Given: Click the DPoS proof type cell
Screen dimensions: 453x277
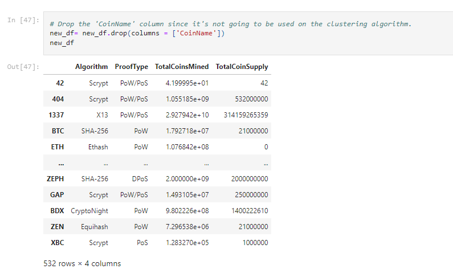Looking at the screenshot, I should 140,179.
